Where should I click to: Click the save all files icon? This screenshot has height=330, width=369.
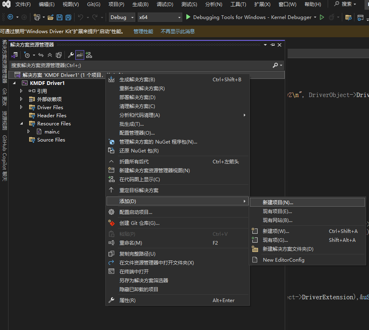tap(68, 17)
